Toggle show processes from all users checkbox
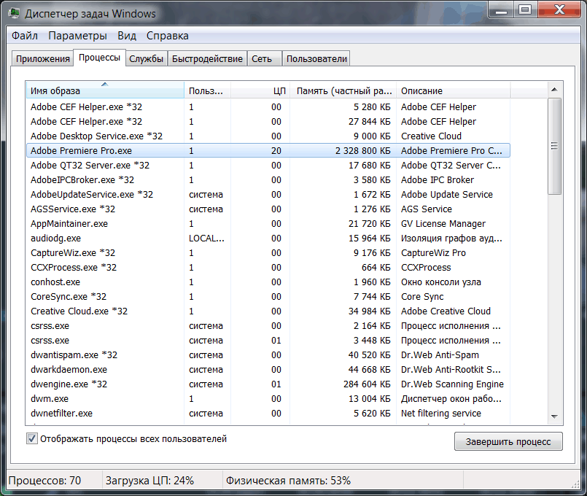The image size is (587, 496). coord(32,438)
